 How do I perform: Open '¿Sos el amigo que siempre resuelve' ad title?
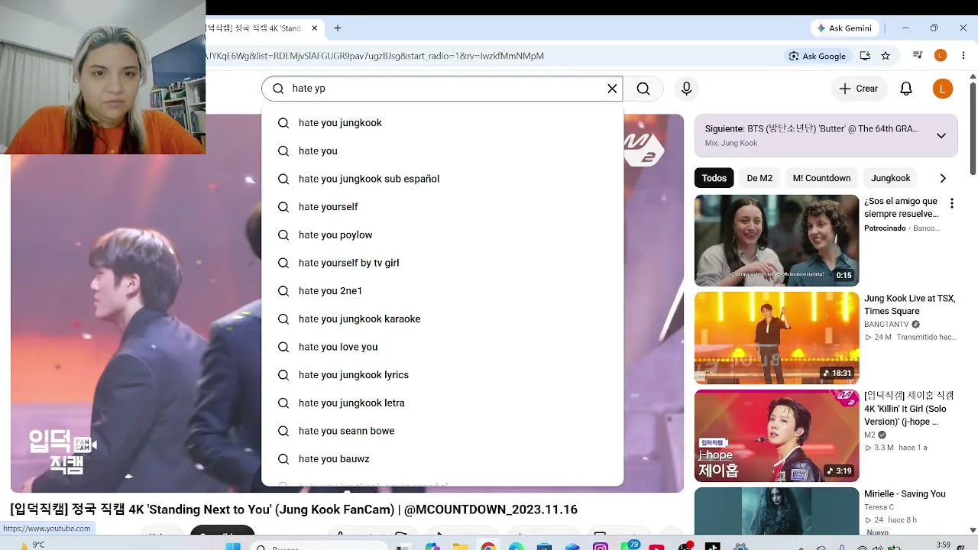[x=902, y=208]
